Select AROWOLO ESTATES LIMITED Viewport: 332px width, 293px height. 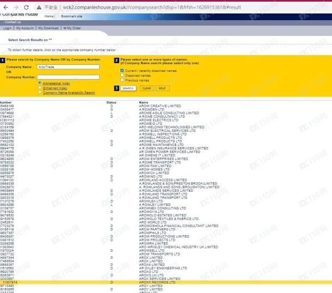coord(163,215)
